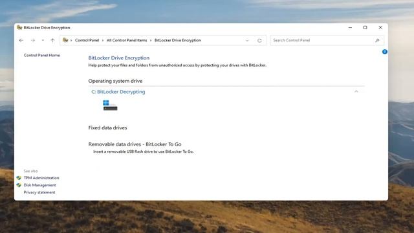
Task: Click the Fixed data drives heading
Action: tap(107, 128)
